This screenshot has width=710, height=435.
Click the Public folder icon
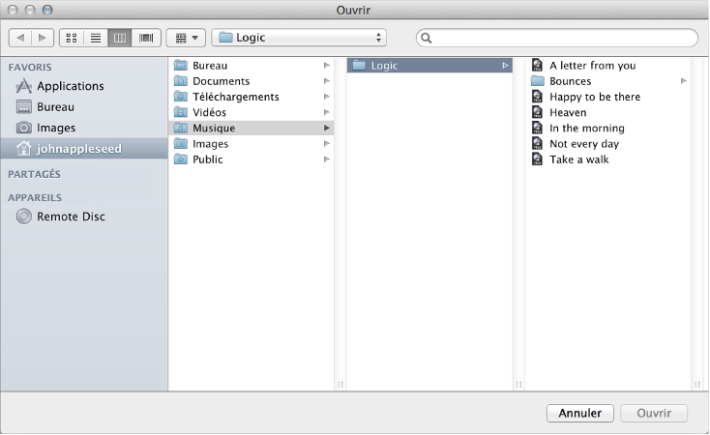coord(181,159)
